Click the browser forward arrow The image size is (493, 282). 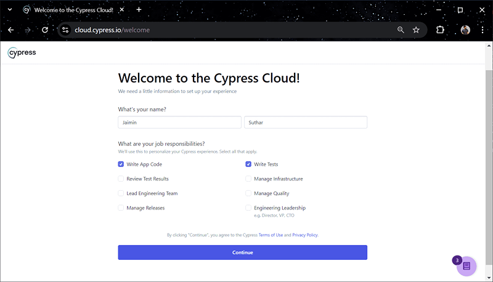[28, 30]
